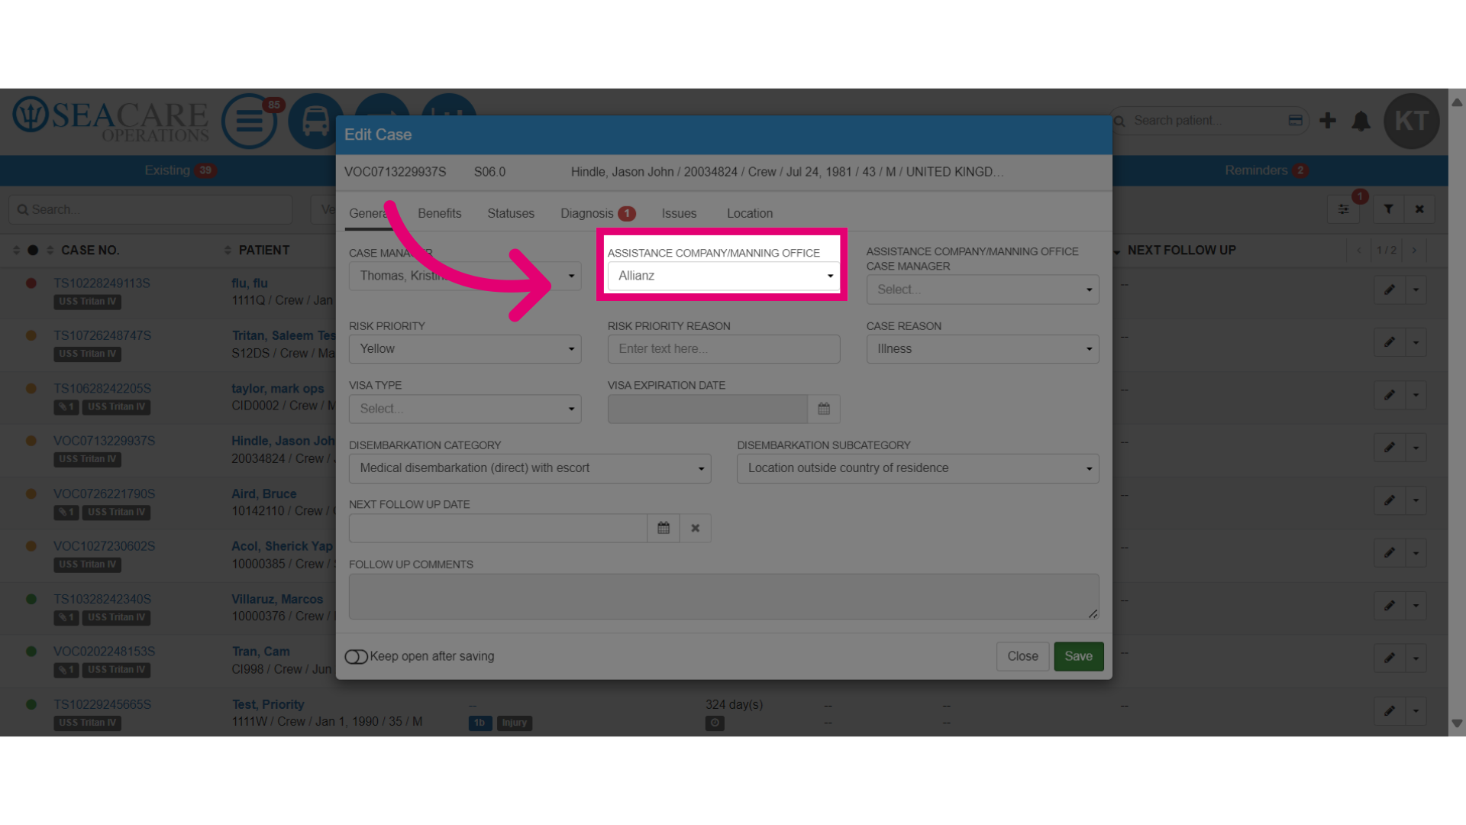The width and height of the screenshot is (1466, 825).
Task: Click the card icon in Search patient box
Action: click(x=1295, y=121)
